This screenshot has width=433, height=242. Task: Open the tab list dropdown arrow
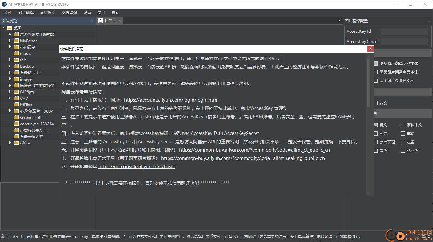(x=339, y=21)
